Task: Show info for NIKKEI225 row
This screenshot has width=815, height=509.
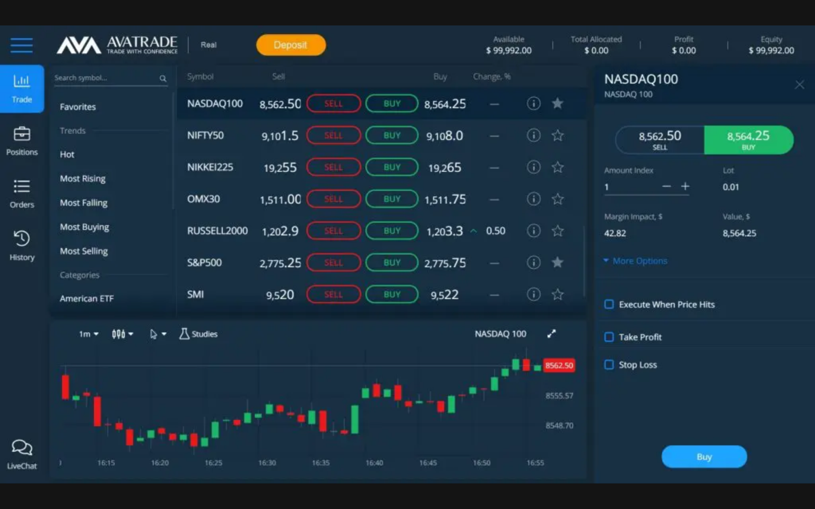Action: coord(533,167)
